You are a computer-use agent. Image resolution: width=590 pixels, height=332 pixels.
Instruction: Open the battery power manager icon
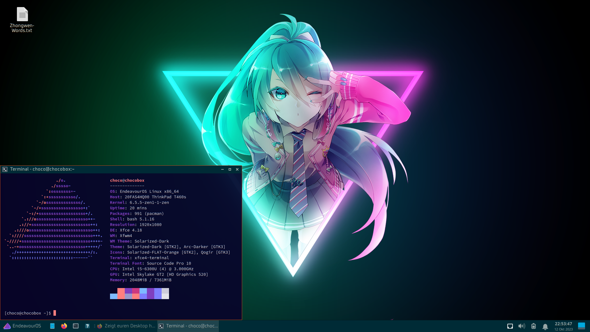coord(533,326)
